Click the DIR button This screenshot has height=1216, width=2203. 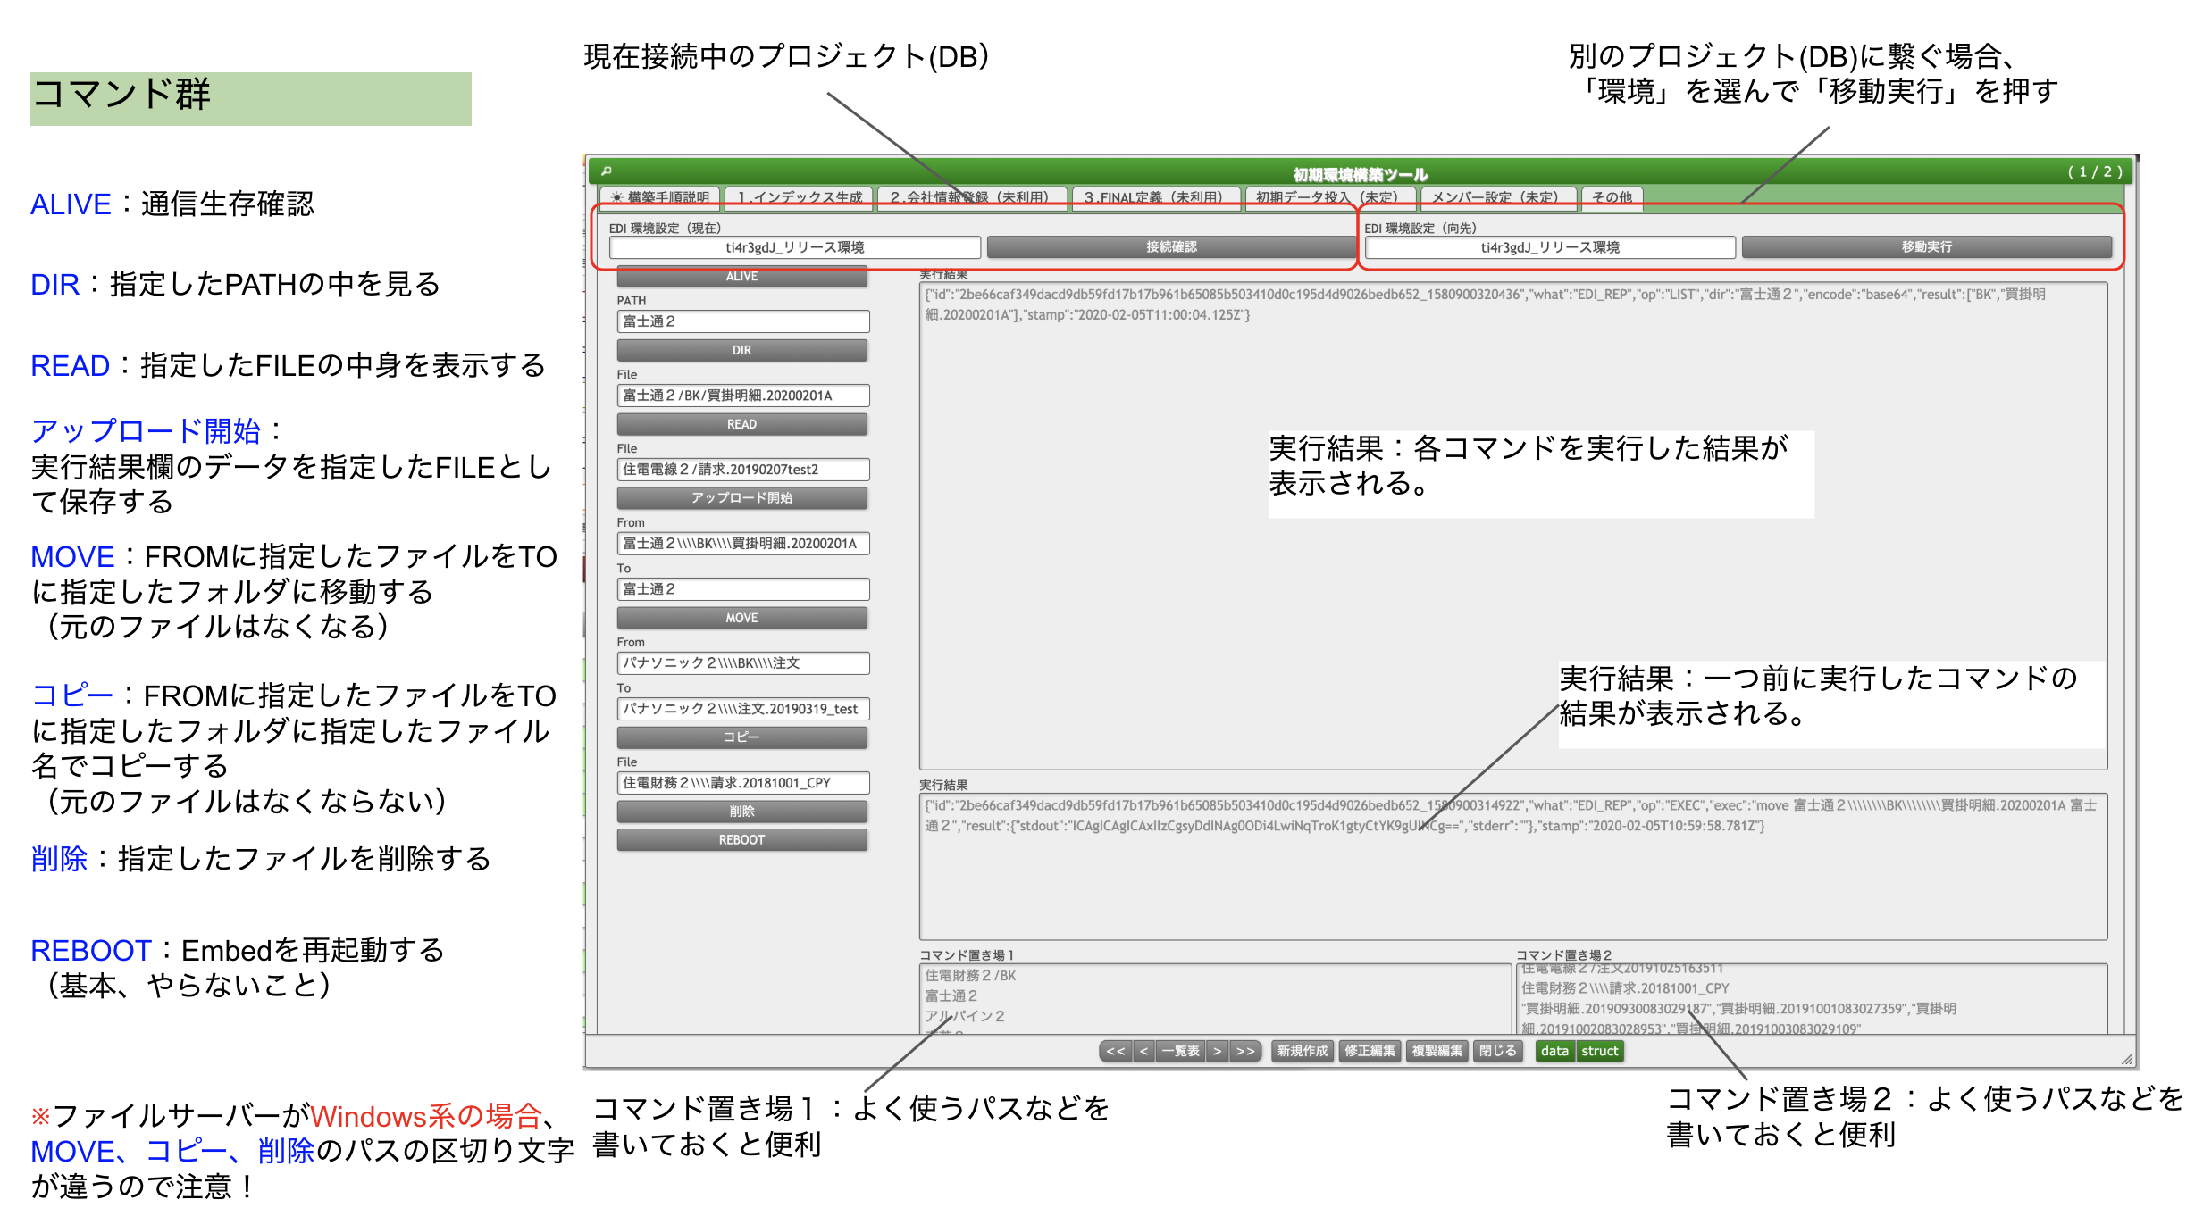click(x=741, y=350)
